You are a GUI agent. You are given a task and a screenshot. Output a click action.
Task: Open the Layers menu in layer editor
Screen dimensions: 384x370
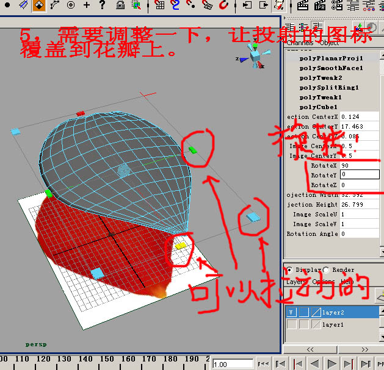[296, 282]
